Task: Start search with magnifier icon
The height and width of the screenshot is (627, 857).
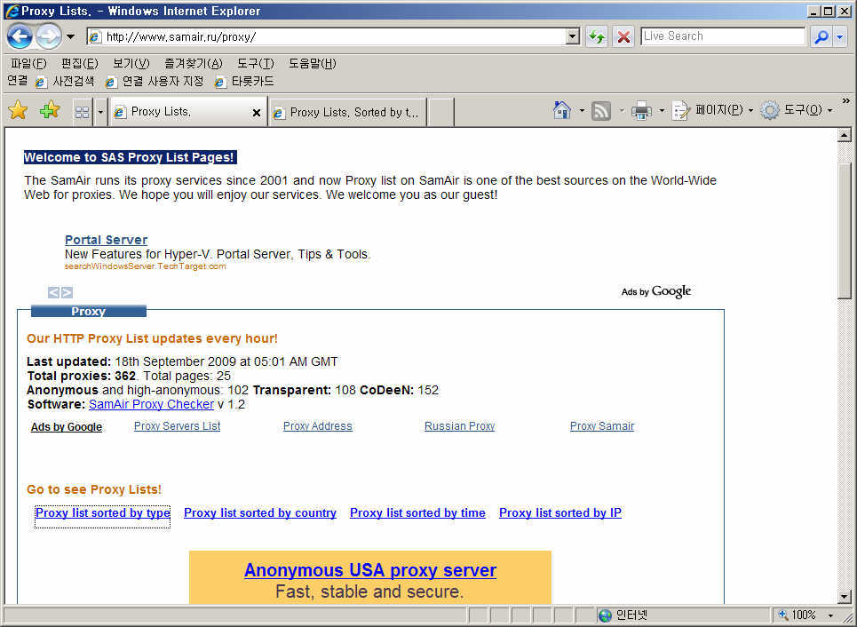Action: click(821, 36)
